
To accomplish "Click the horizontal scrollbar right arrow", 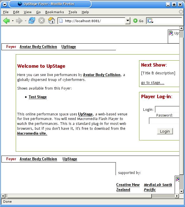I will [x=177, y=196].
